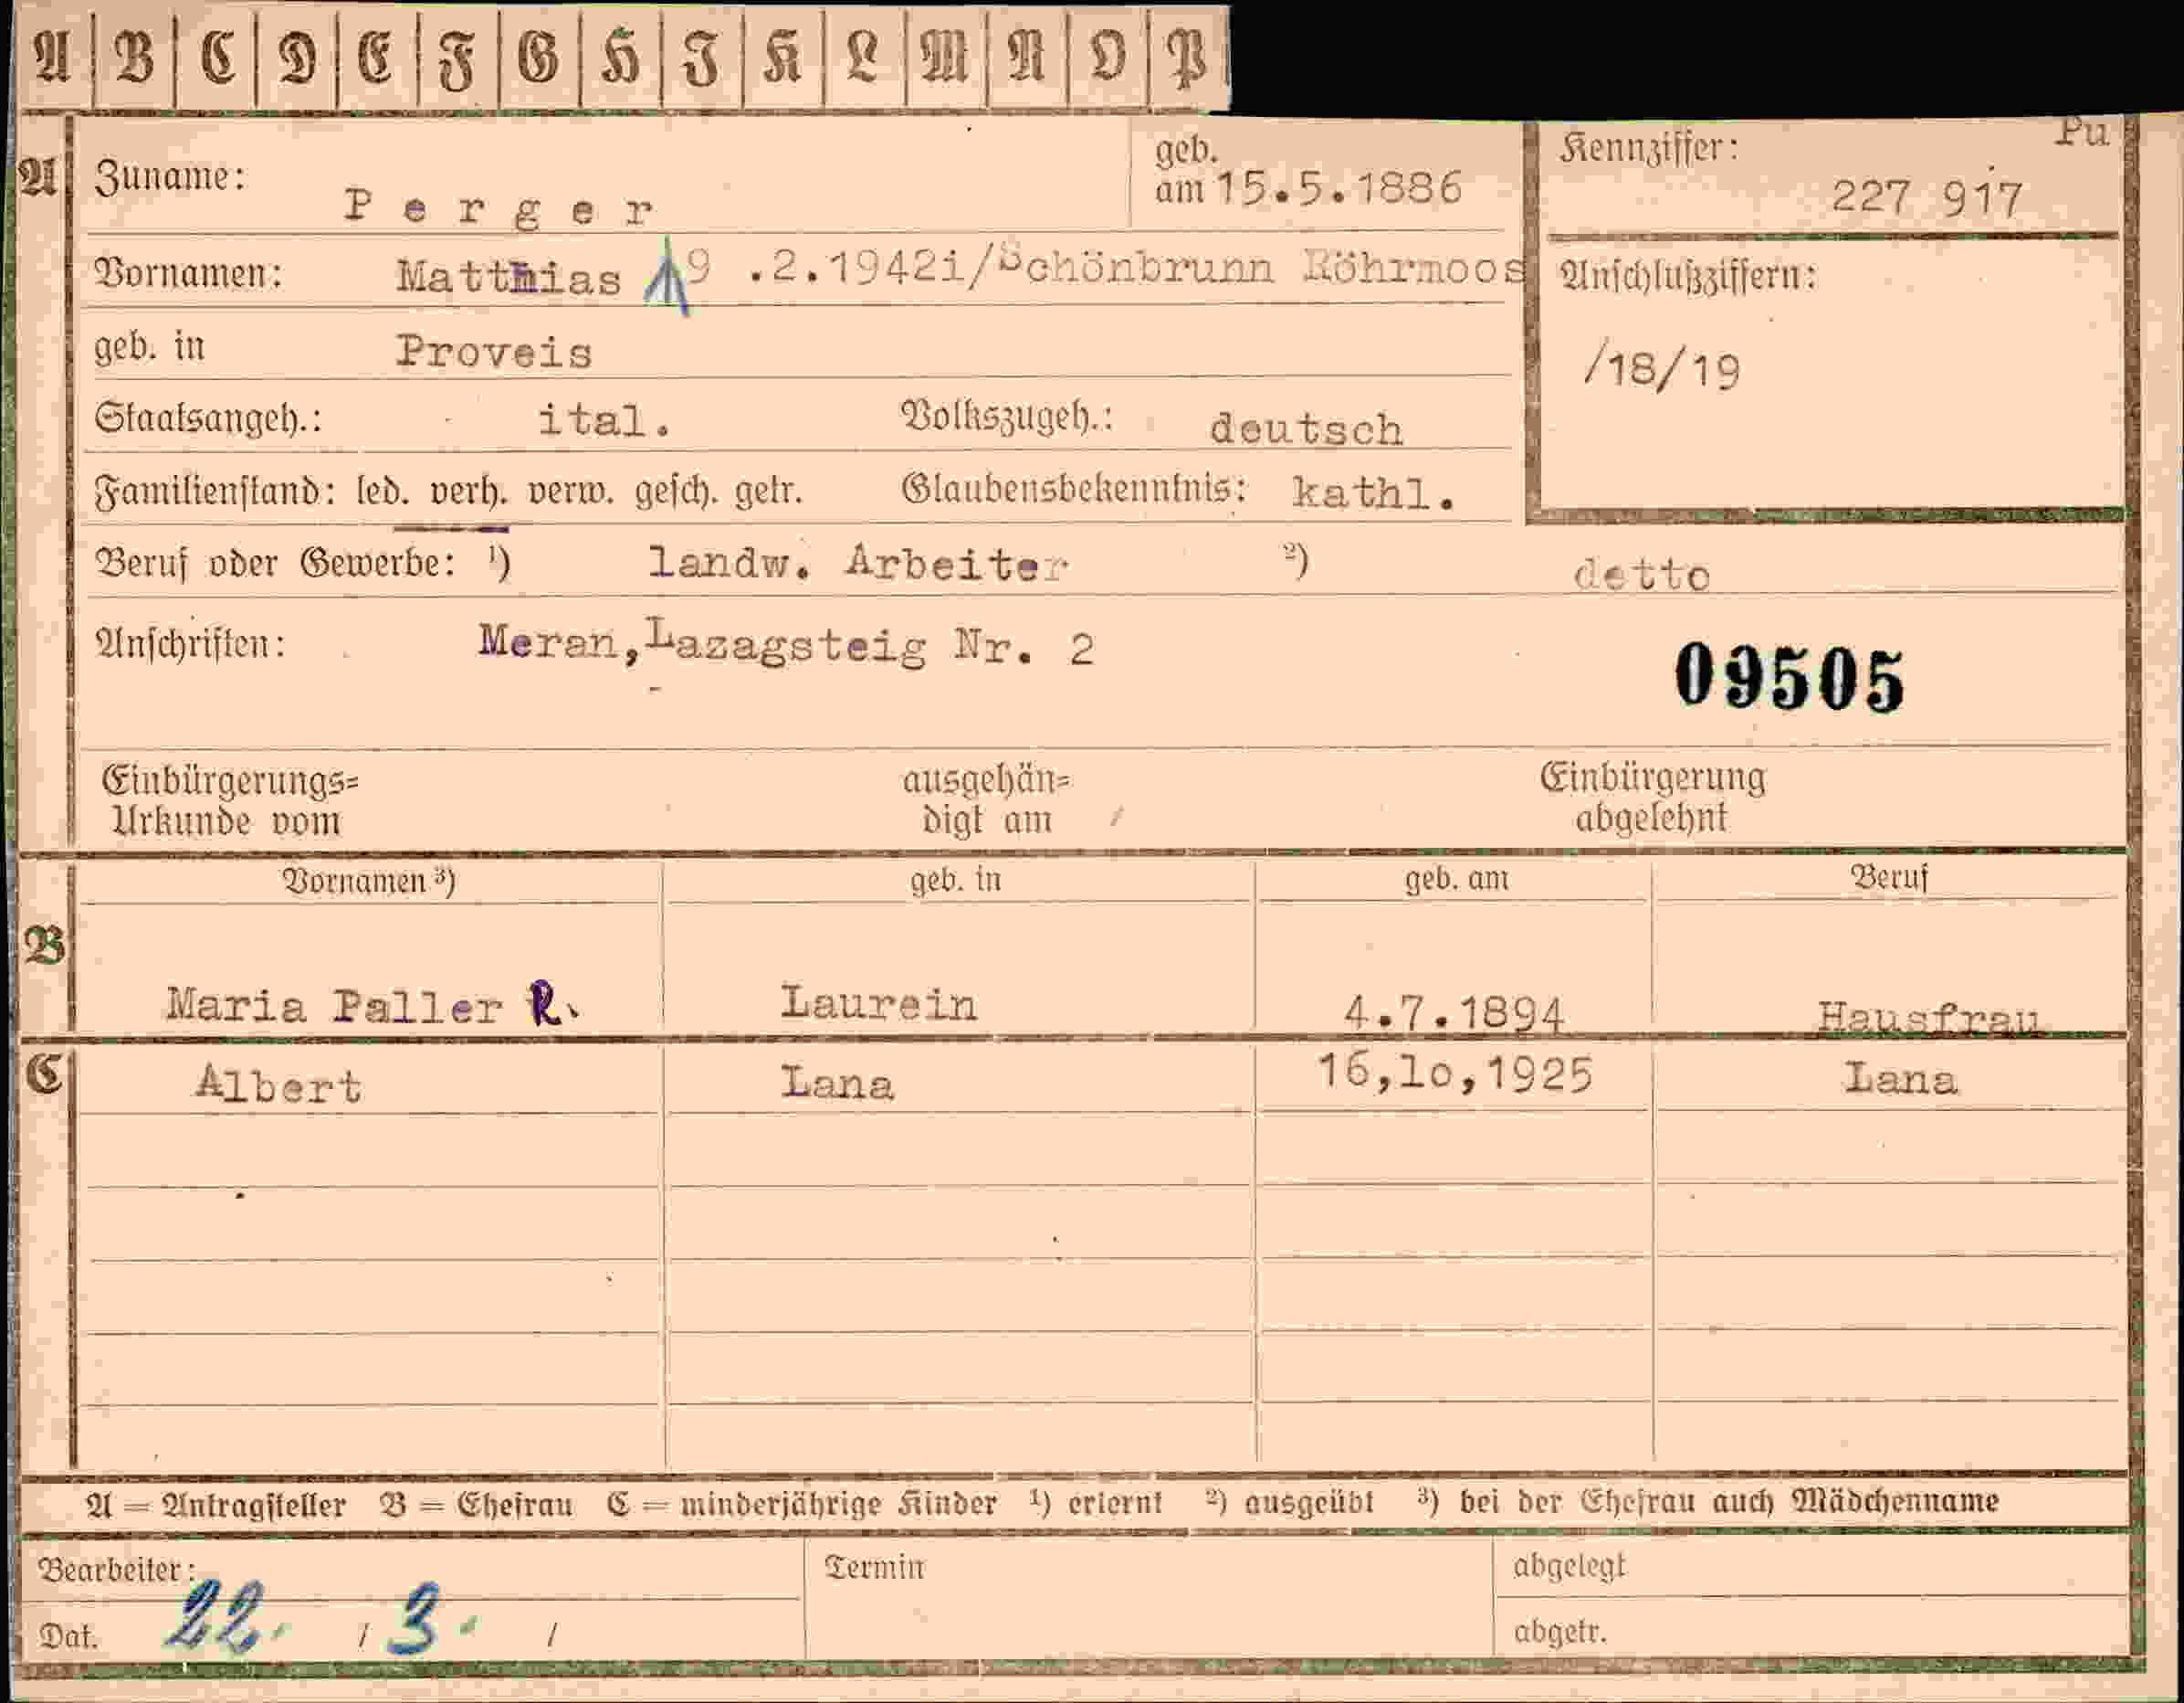Click the index tab letter F
2184x1703 pixels.
[x=457, y=58]
